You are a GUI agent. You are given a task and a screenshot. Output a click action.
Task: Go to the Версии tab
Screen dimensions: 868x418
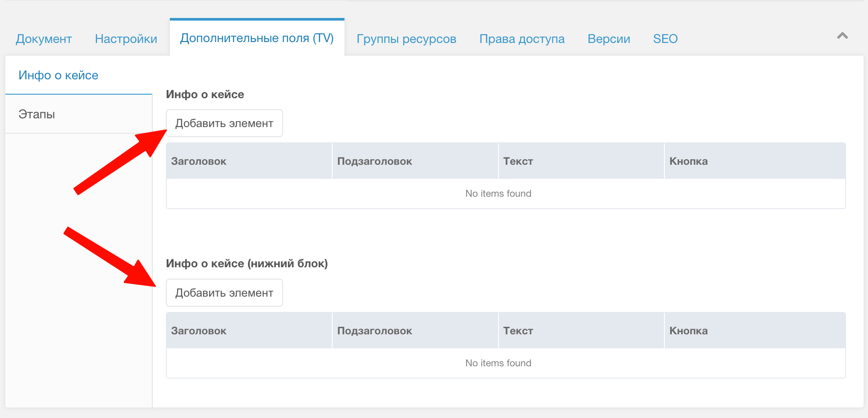(608, 39)
